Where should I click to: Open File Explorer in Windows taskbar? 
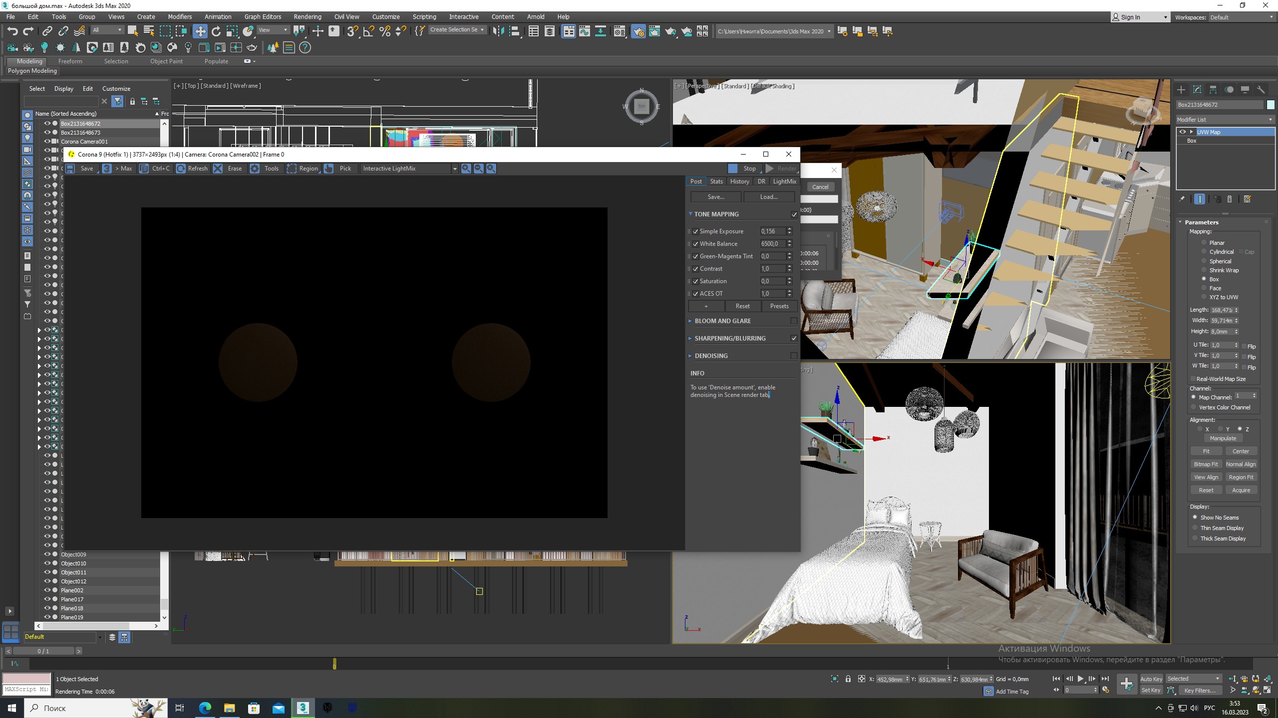tap(229, 708)
